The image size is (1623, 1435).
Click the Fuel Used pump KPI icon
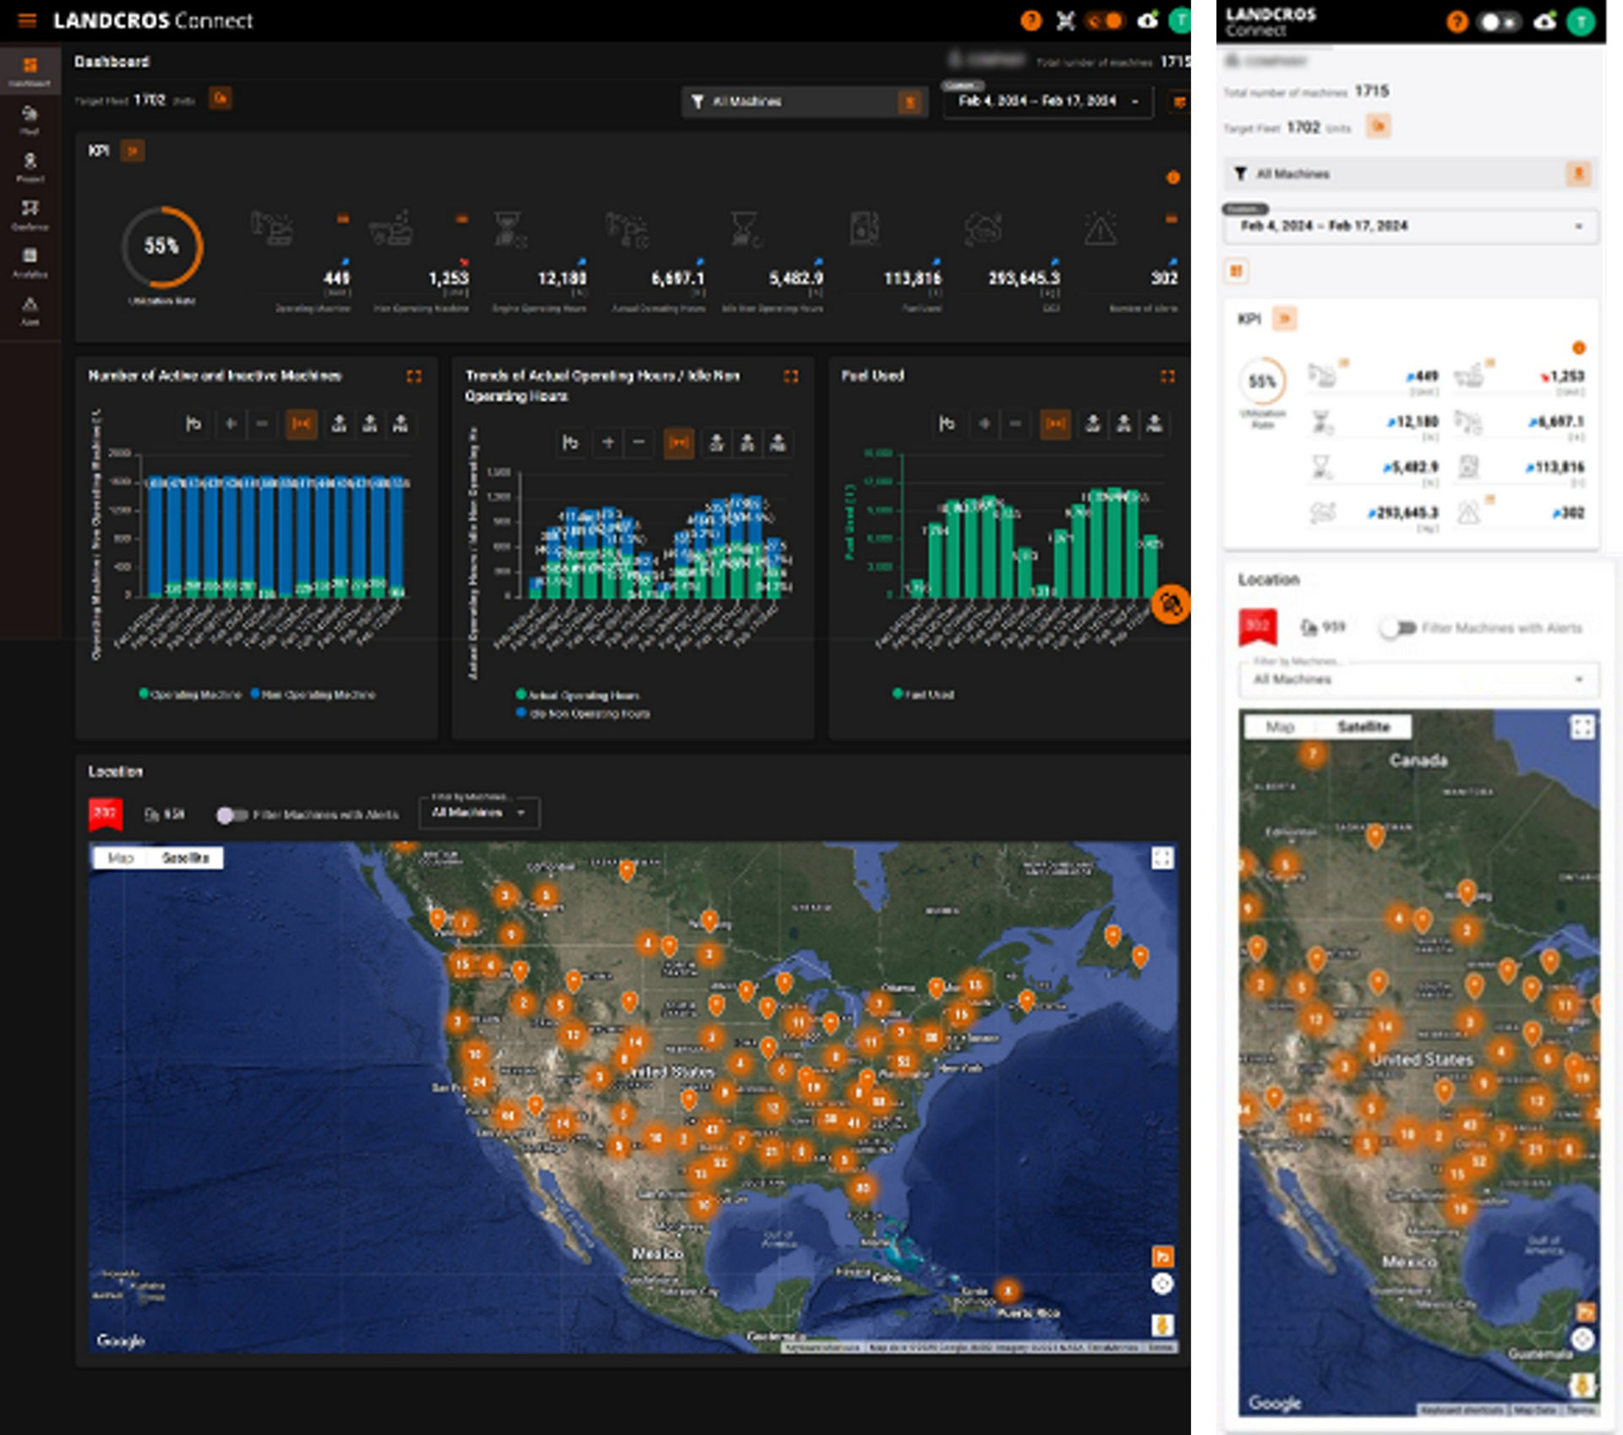coord(864,228)
